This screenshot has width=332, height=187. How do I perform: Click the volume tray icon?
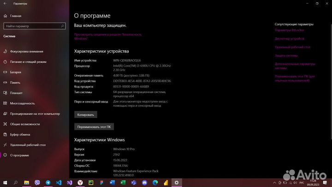click(295, 183)
